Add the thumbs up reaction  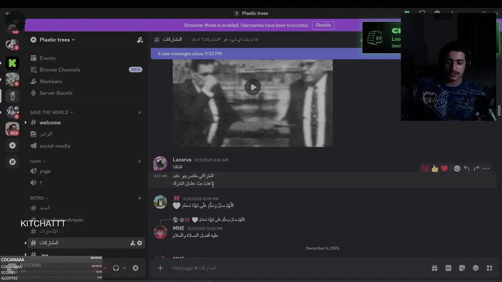point(435,168)
